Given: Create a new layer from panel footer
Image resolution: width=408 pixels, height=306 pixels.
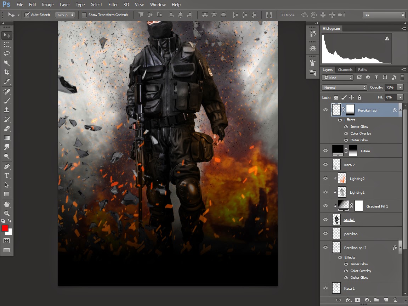Looking at the screenshot, I should [x=386, y=300].
